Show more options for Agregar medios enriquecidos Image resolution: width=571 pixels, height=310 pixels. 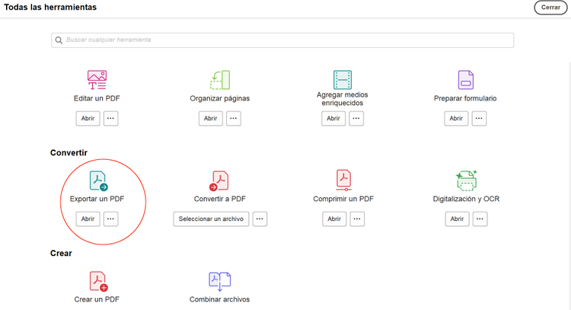point(356,118)
